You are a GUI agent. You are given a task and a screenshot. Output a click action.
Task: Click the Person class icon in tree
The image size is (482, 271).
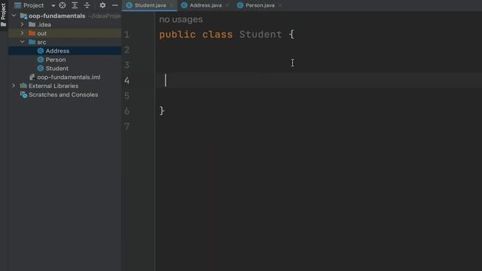40,59
